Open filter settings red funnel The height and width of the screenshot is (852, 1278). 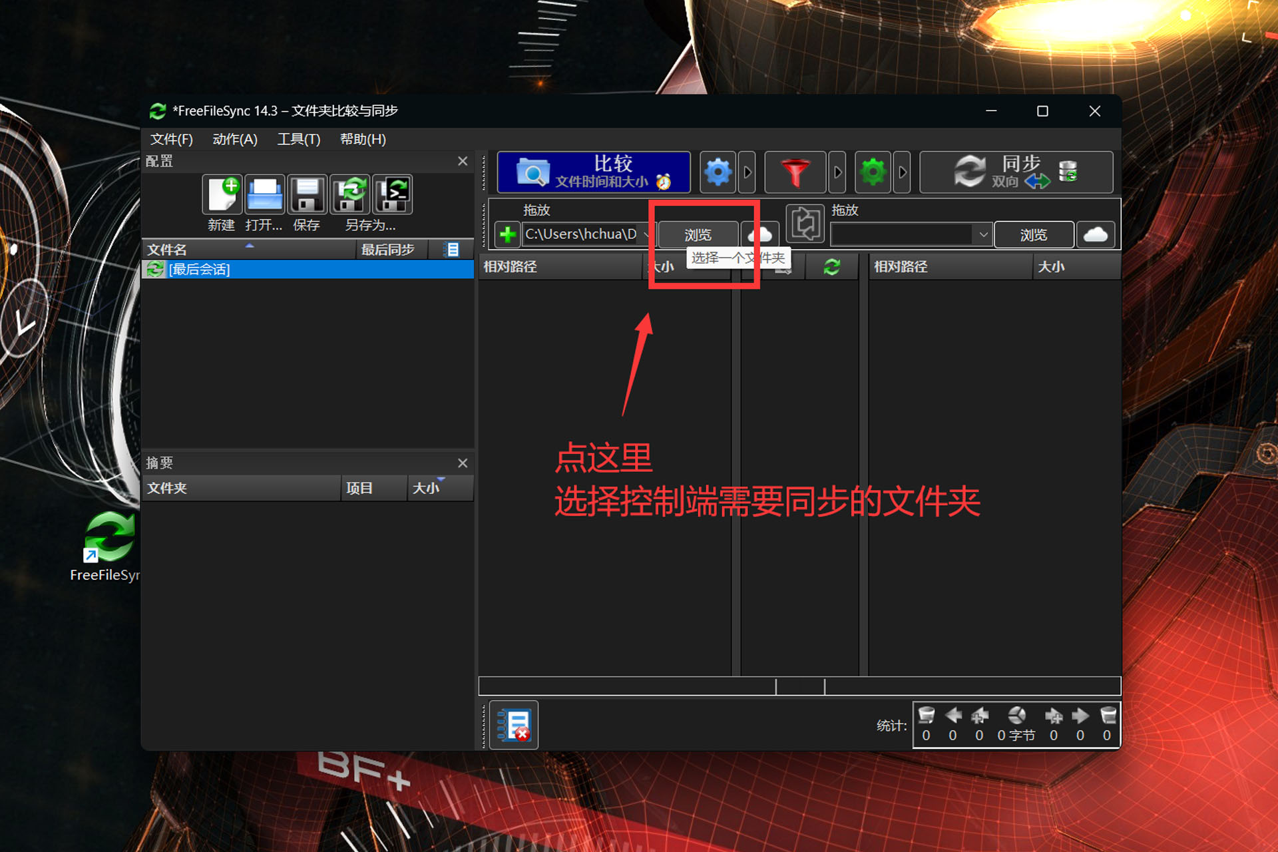(795, 172)
